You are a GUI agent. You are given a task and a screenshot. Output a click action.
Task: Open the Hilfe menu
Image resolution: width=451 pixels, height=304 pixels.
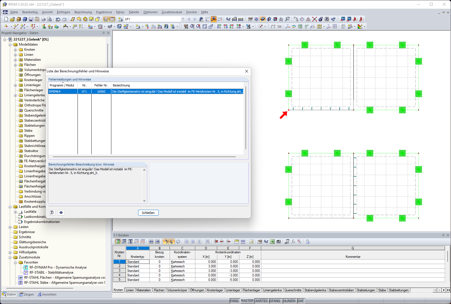[205, 12]
